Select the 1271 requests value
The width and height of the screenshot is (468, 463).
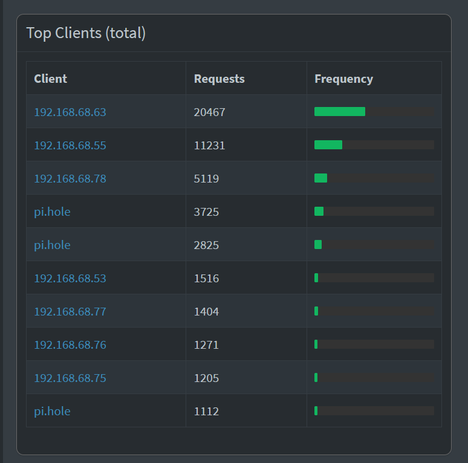coord(206,345)
